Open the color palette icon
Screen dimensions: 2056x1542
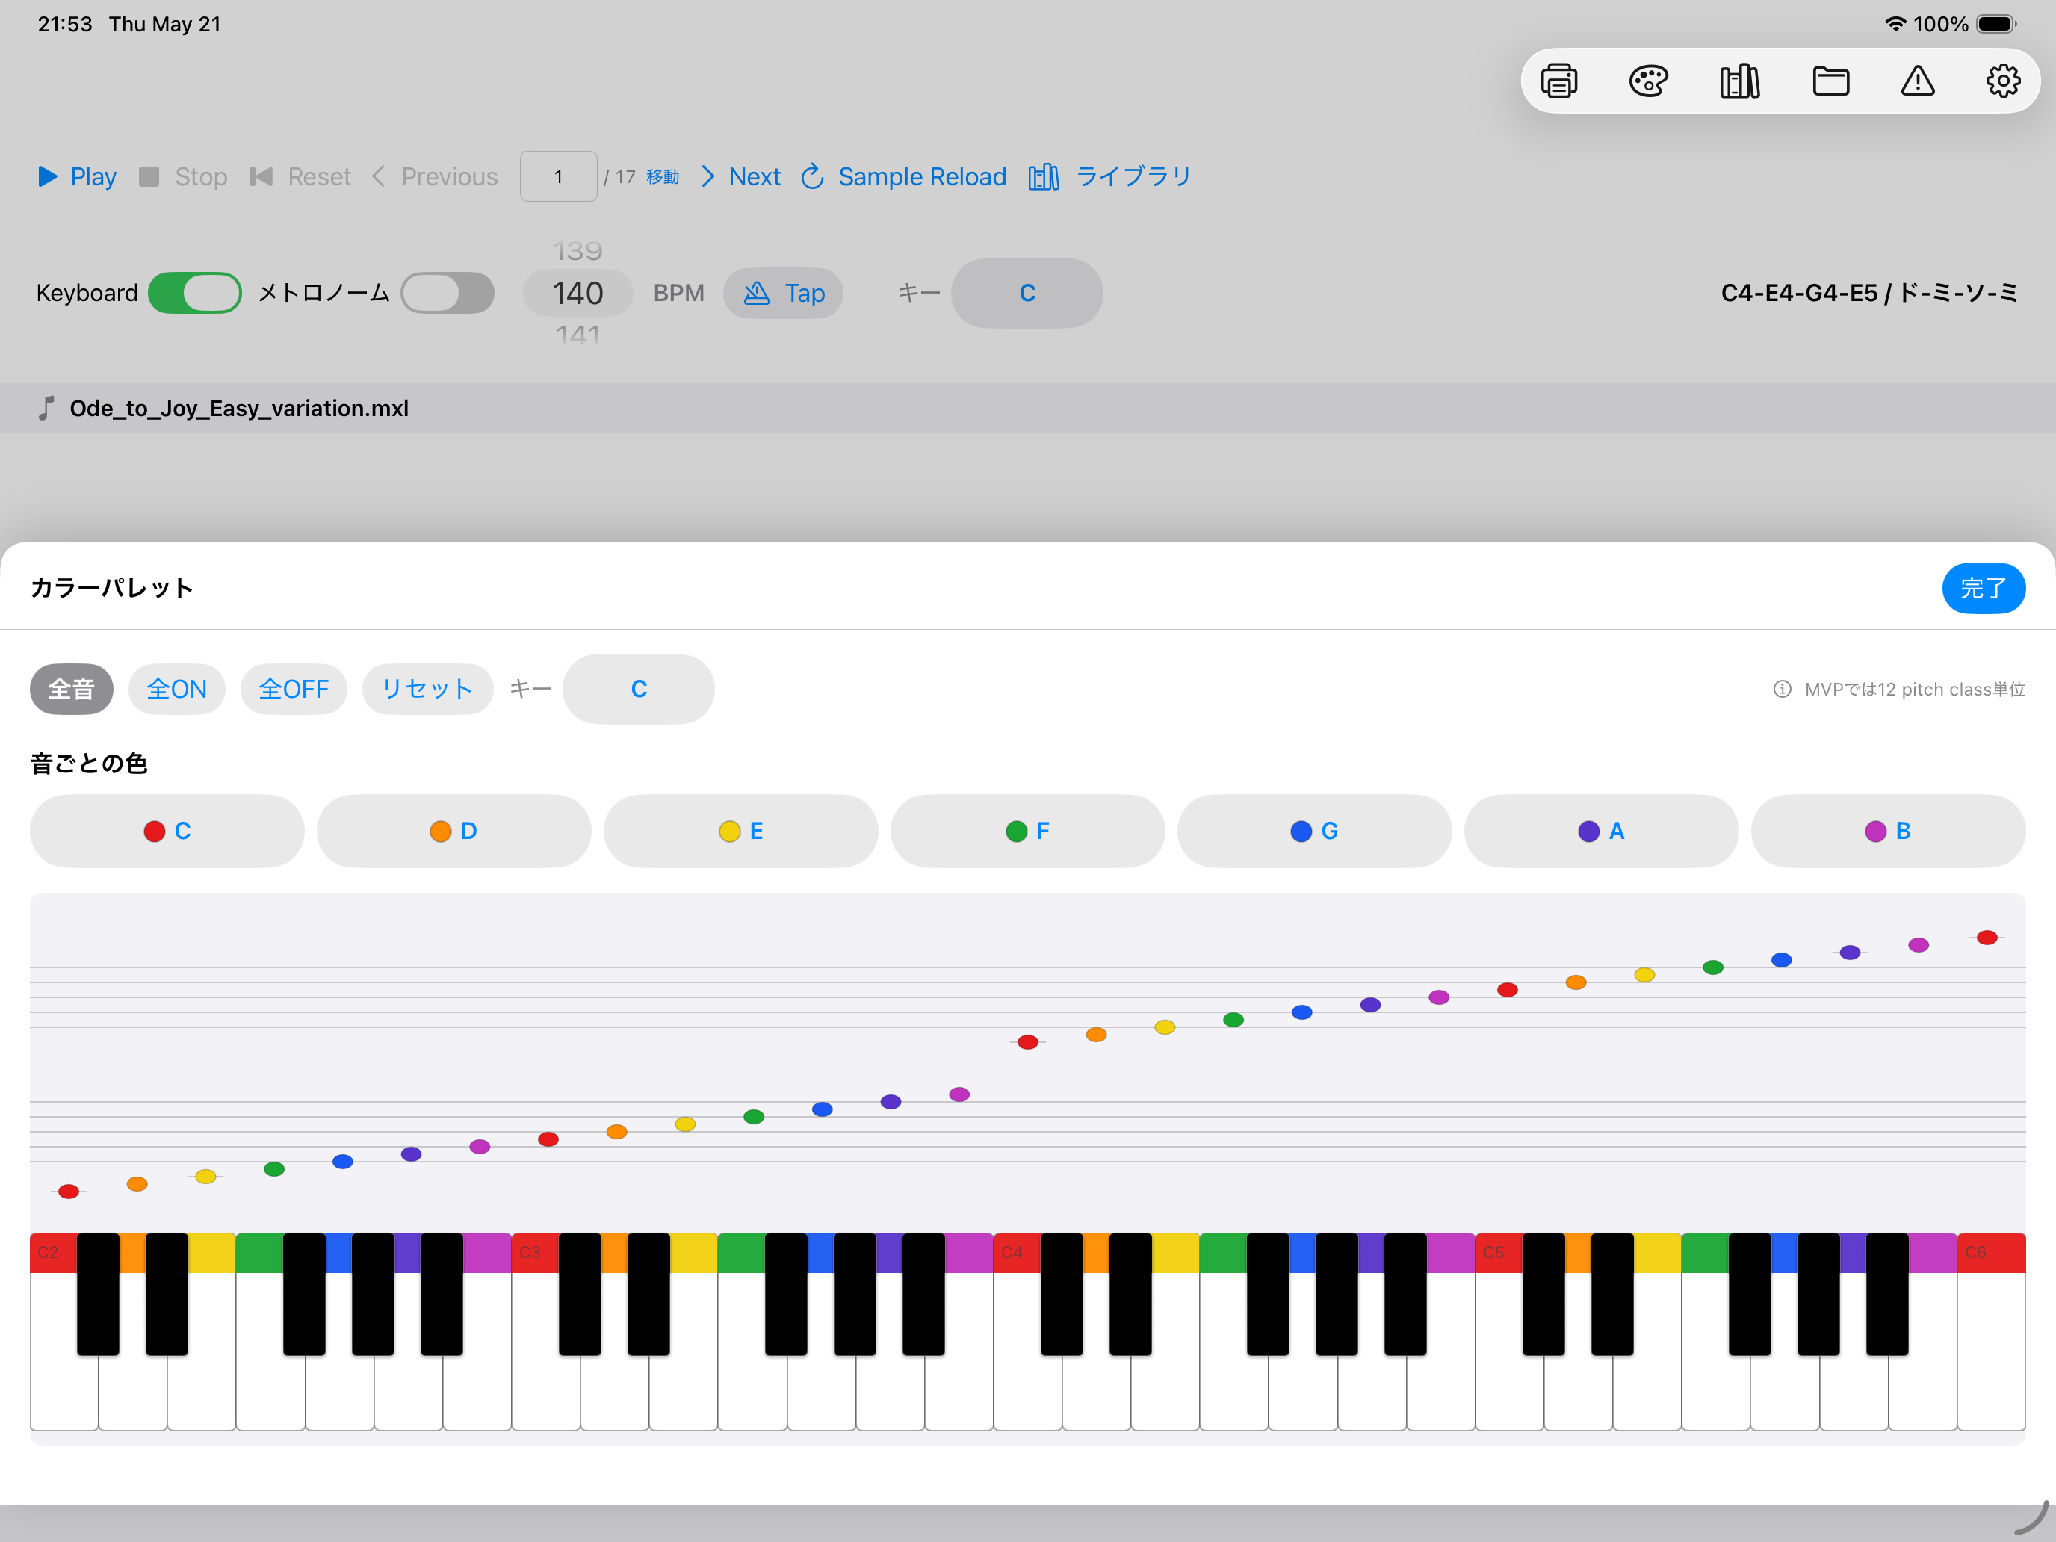point(1648,81)
